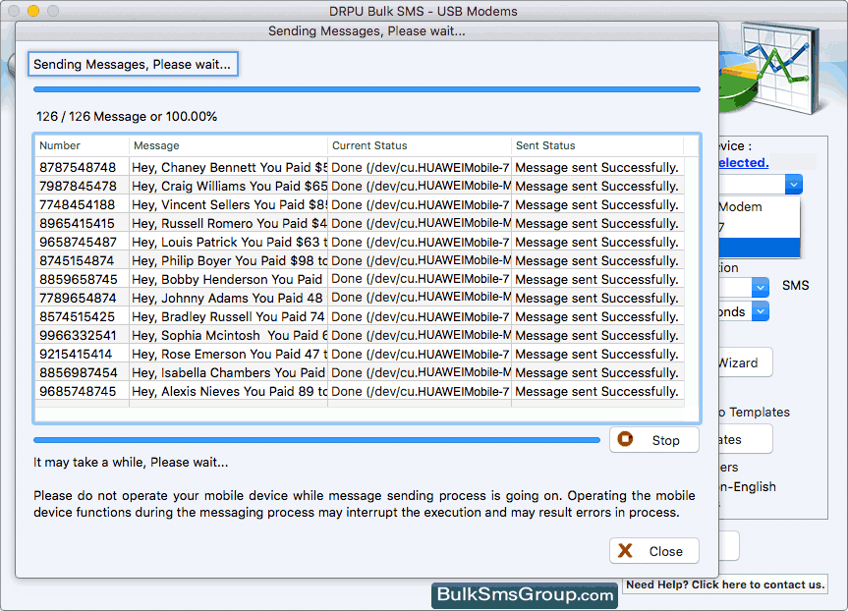
Task: Click the progress bar beside the Stop button
Action: point(317,440)
